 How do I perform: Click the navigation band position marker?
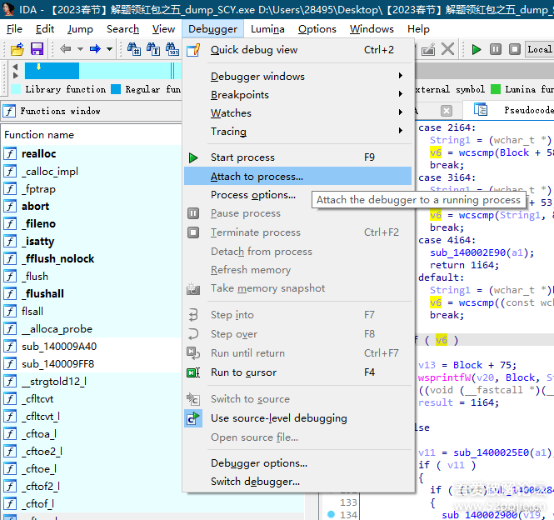point(38,67)
